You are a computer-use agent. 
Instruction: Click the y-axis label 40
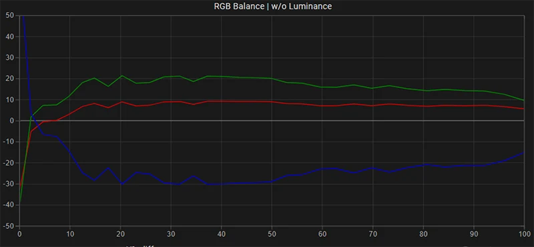click(10, 37)
